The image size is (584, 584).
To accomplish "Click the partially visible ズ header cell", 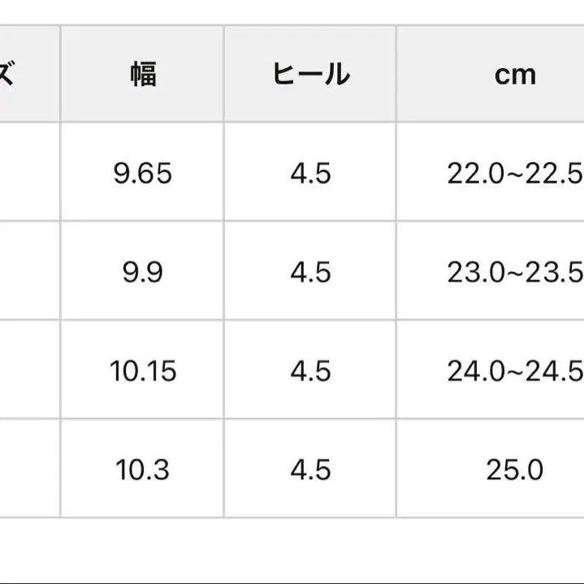I will pos(16,74).
